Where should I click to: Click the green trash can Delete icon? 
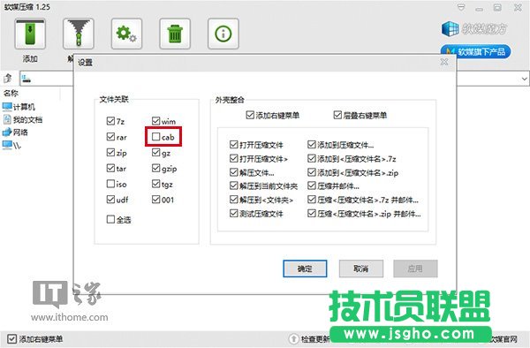click(x=175, y=34)
